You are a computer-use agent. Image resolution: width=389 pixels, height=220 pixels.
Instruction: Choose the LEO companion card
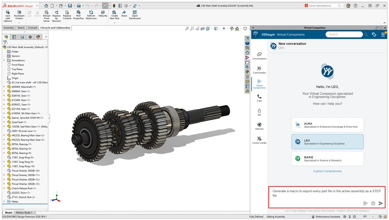point(327,142)
